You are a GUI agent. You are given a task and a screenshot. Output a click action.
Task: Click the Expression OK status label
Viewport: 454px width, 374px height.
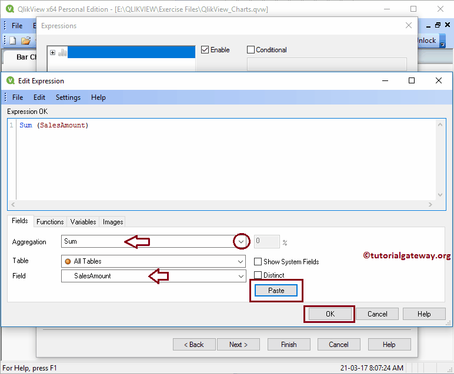(27, 112)
